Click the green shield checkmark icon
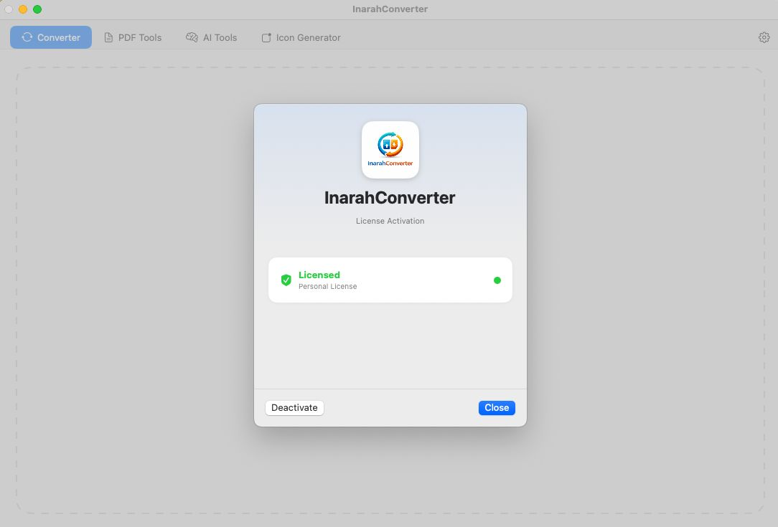The height and width of the screenshot is (527, 778). click(x=286, y=280)
